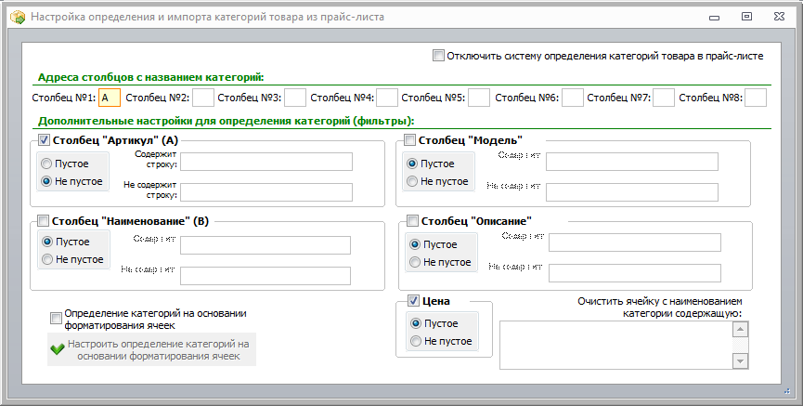Image resolution: width=803 pixels, height=406 pixels.
Task: Select Пустое in the Артикул group
Action: pos(46,164)
